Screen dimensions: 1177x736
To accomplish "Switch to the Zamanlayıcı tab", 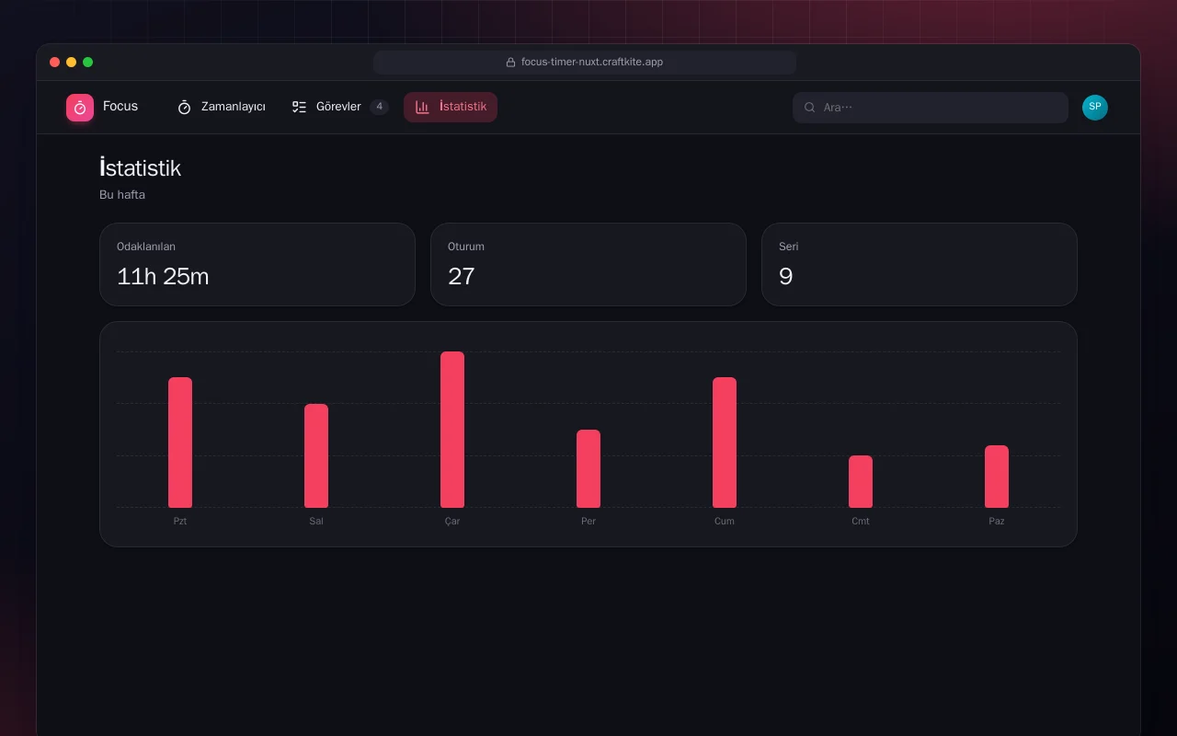I will (221, 108).
